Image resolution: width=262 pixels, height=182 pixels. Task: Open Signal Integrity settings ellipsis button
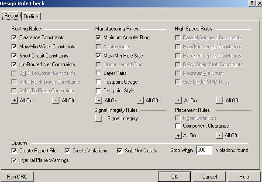click(99, 118)
